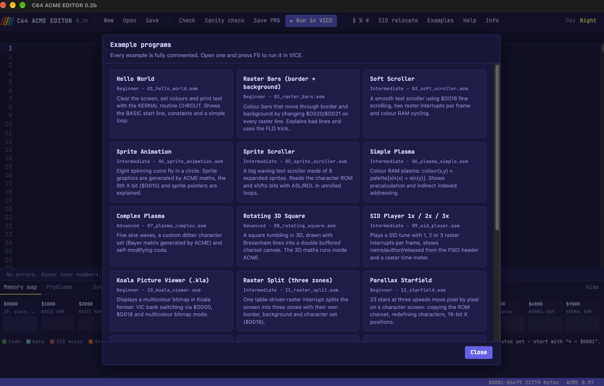Click the SID music legend swatch

pos(52,342)
